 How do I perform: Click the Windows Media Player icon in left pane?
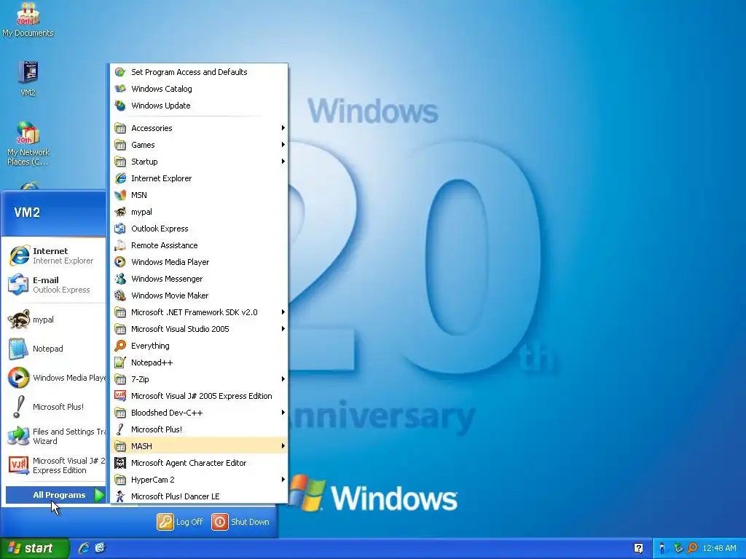tap(19, 378)
